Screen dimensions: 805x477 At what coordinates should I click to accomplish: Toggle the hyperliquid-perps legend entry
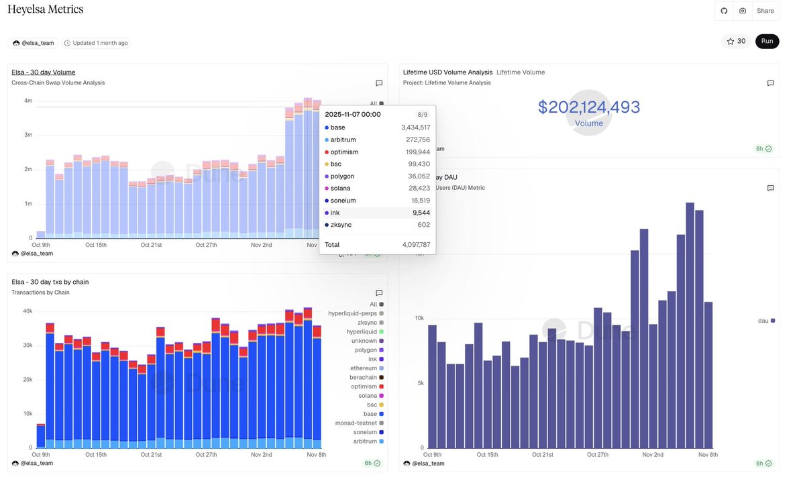(x=352, y=313)
